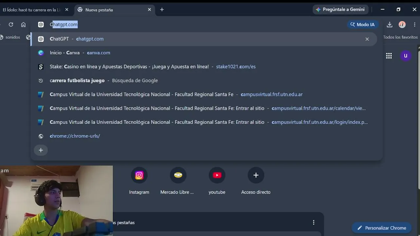The image size is (420, 236).
Task: Reload the page with the refresh icon
Action: [11, 25]
